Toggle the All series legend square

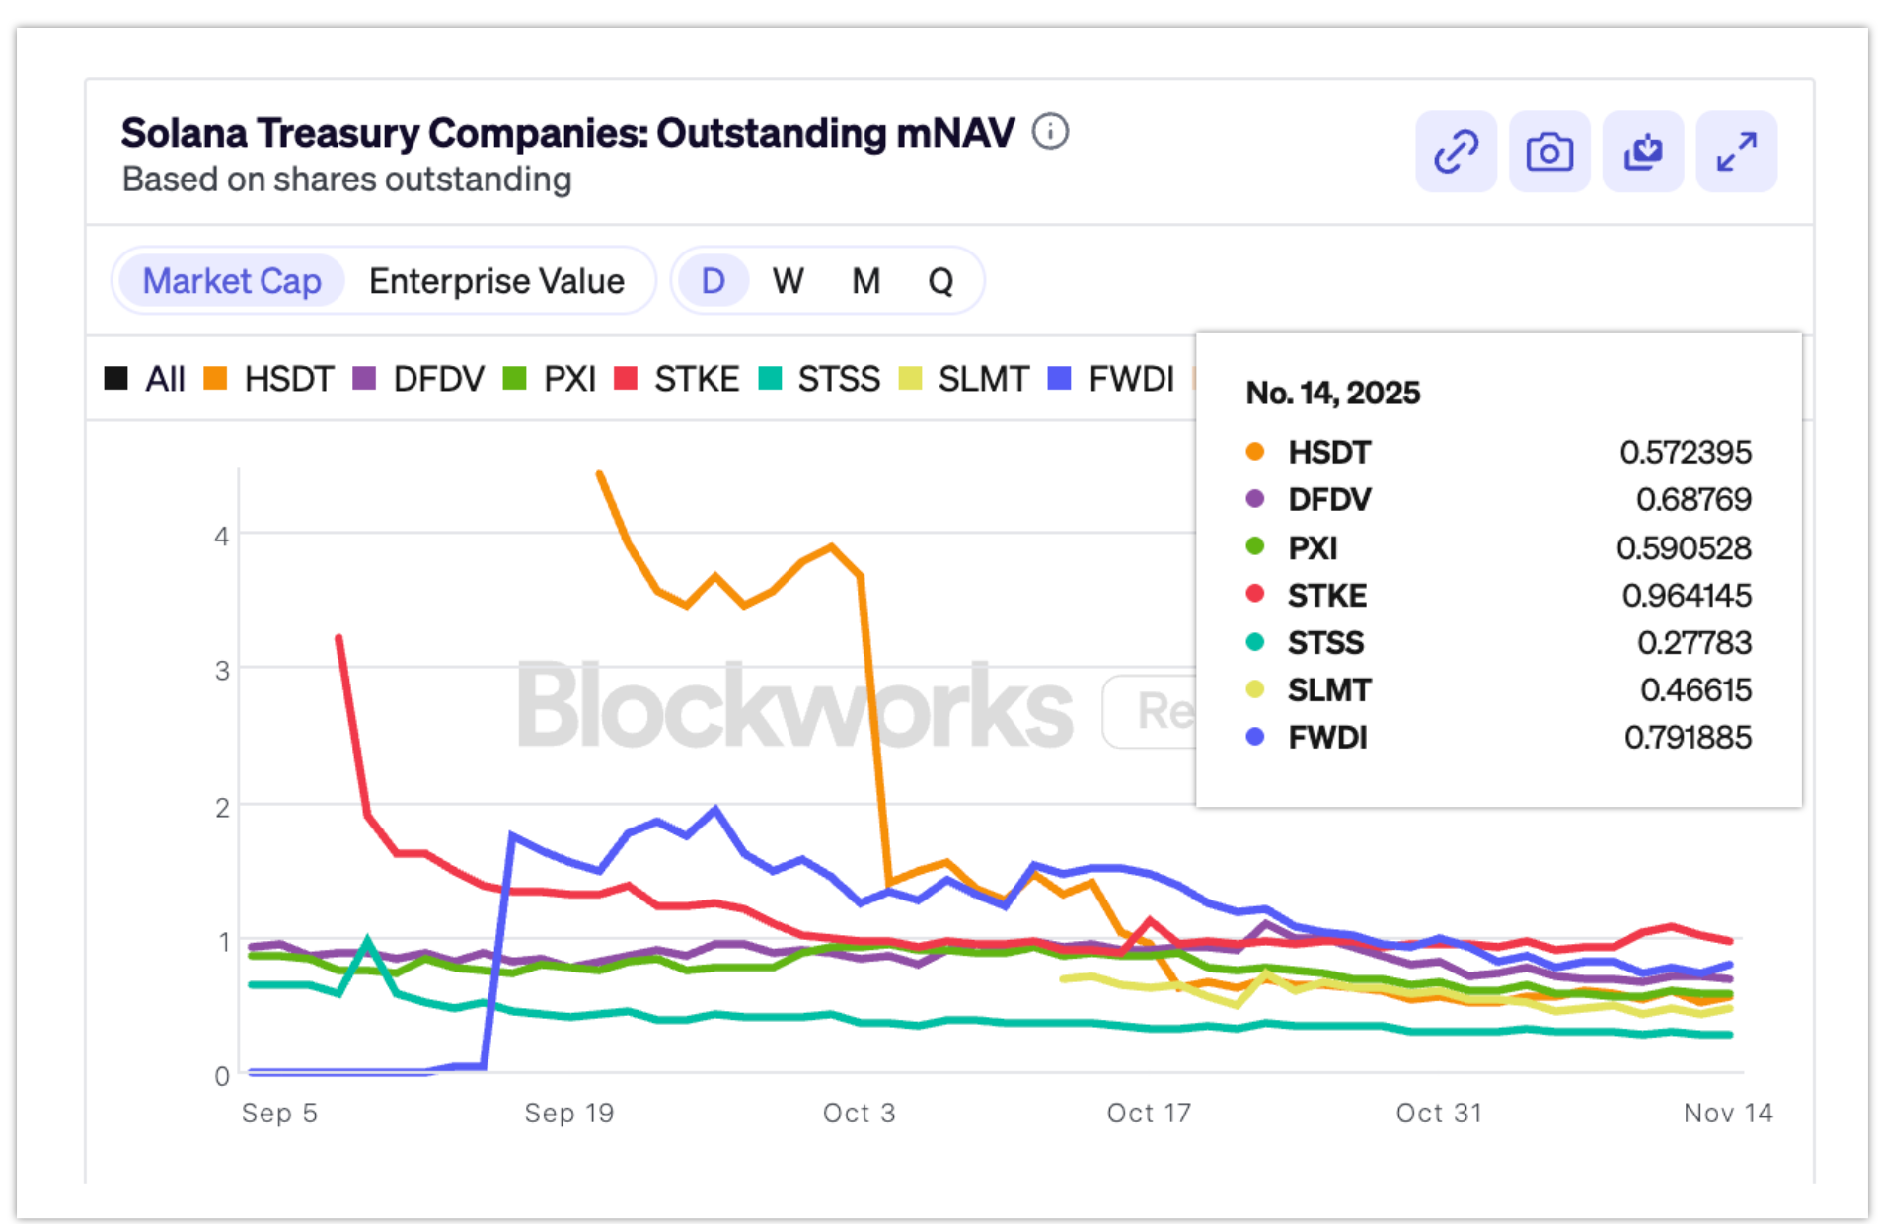(116, 379)
